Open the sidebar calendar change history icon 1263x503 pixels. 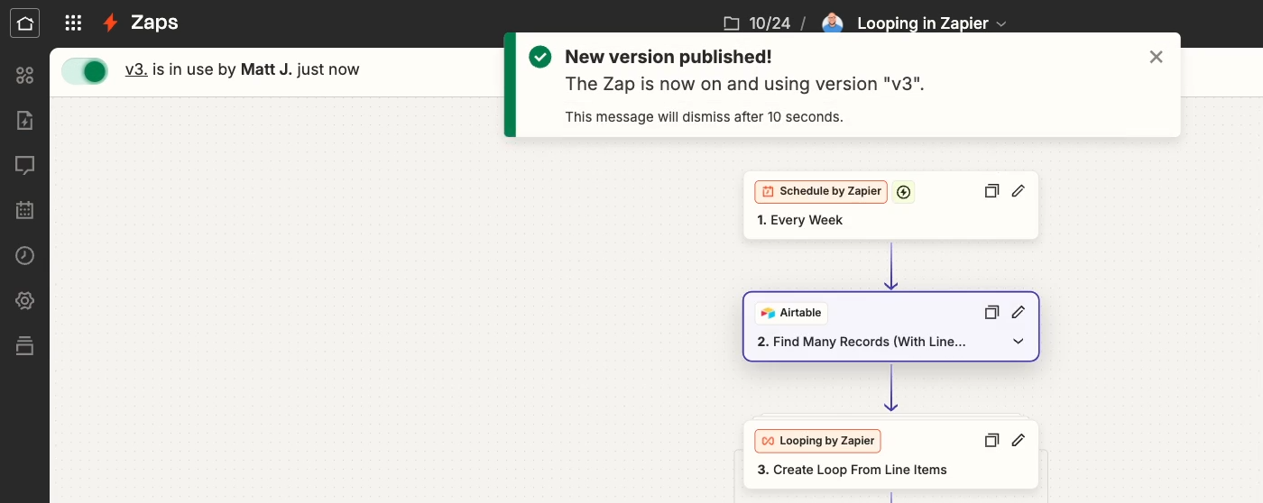(24, 210)
